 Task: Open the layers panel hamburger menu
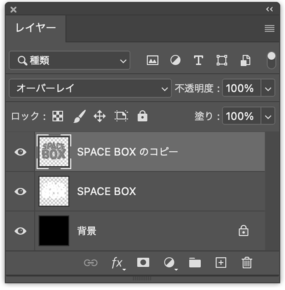pos(270,28)
